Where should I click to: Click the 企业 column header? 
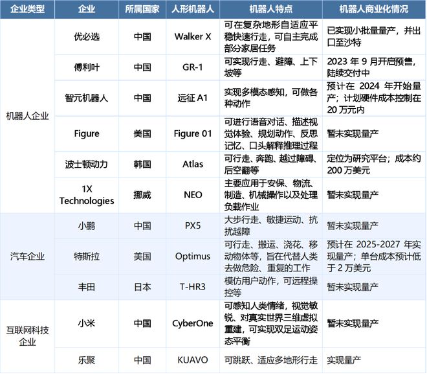point(87,9)
